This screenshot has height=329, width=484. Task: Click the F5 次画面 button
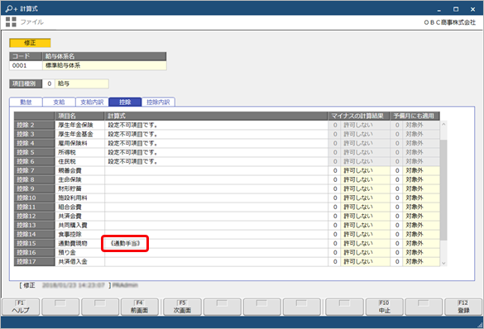(x=182, y=307)
